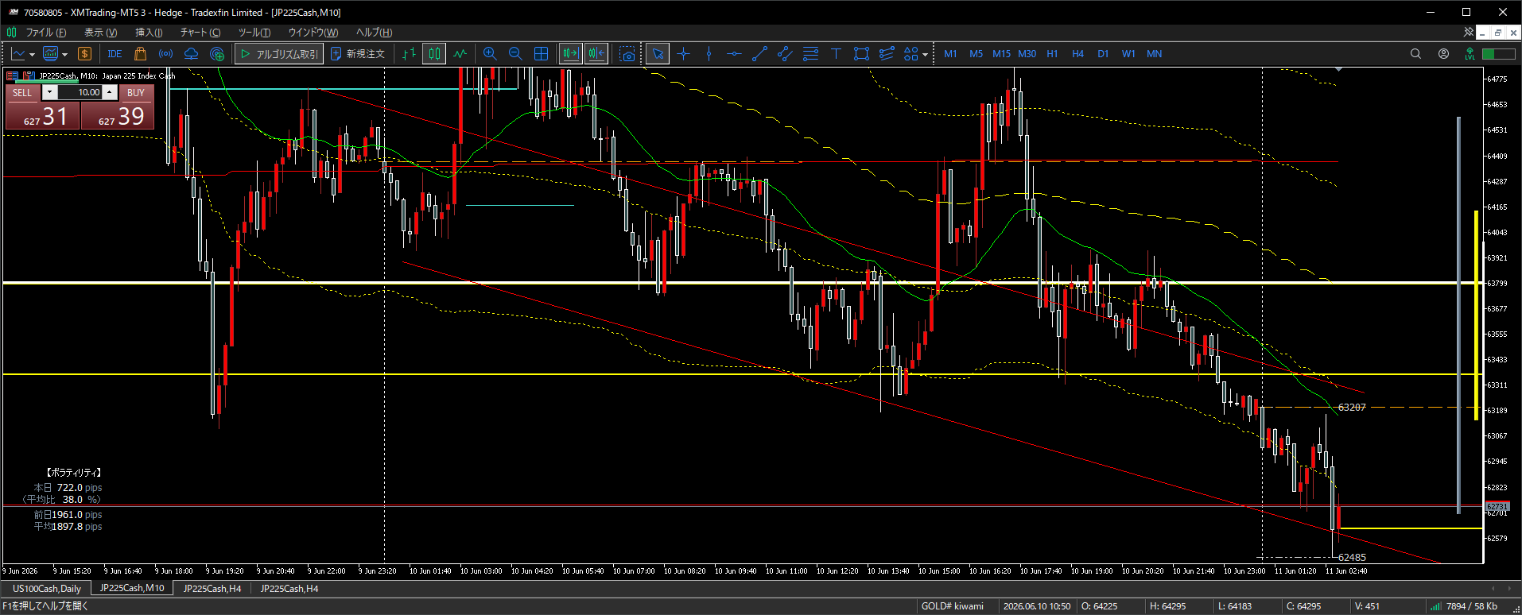Image resolution: width=1522 pixels, height=615 pixels.
Task: Open the VPS cloud icon
Action: [192, 54]
